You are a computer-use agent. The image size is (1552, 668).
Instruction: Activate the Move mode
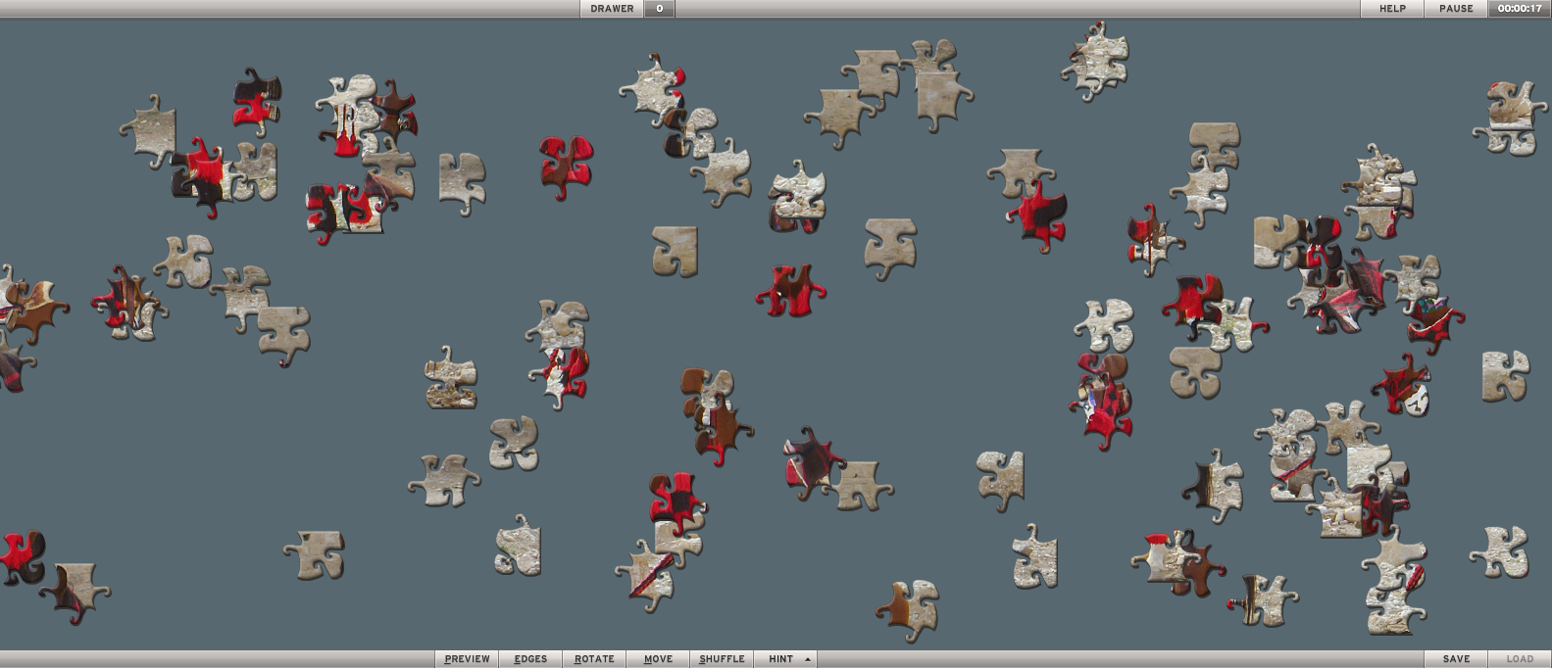tap(658, 659)
